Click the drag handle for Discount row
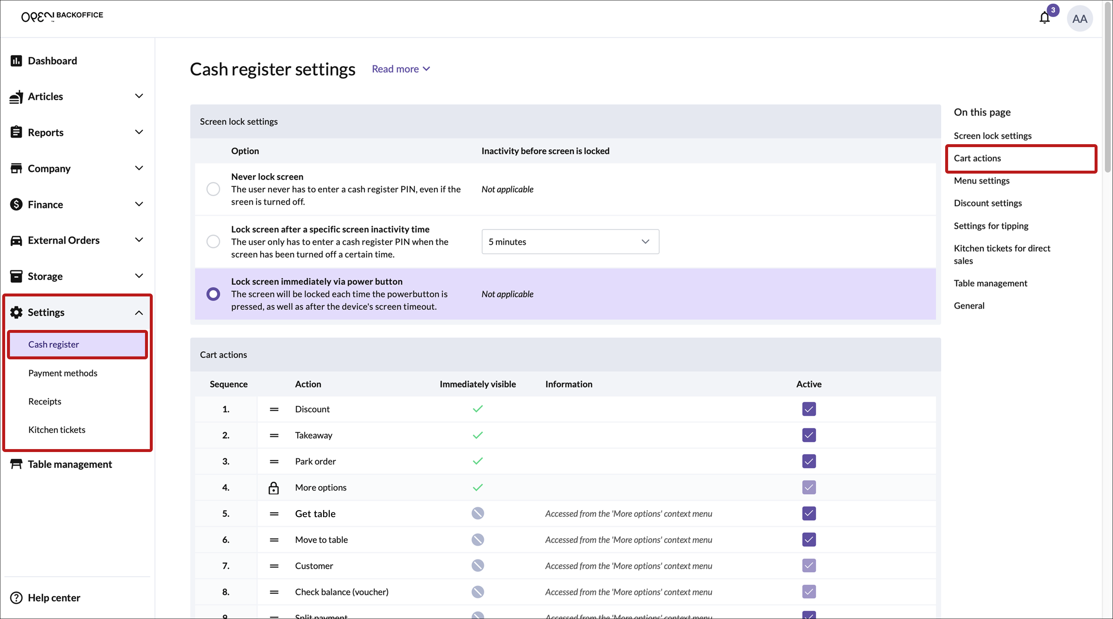1113x619 pixels. 274,409
